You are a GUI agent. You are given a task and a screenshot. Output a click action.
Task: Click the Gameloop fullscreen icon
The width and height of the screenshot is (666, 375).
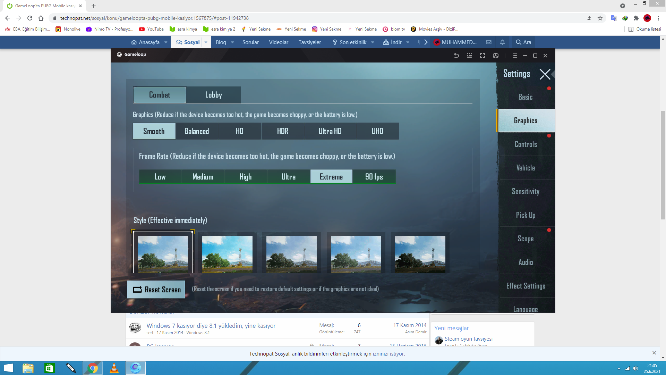pos(483,56)
